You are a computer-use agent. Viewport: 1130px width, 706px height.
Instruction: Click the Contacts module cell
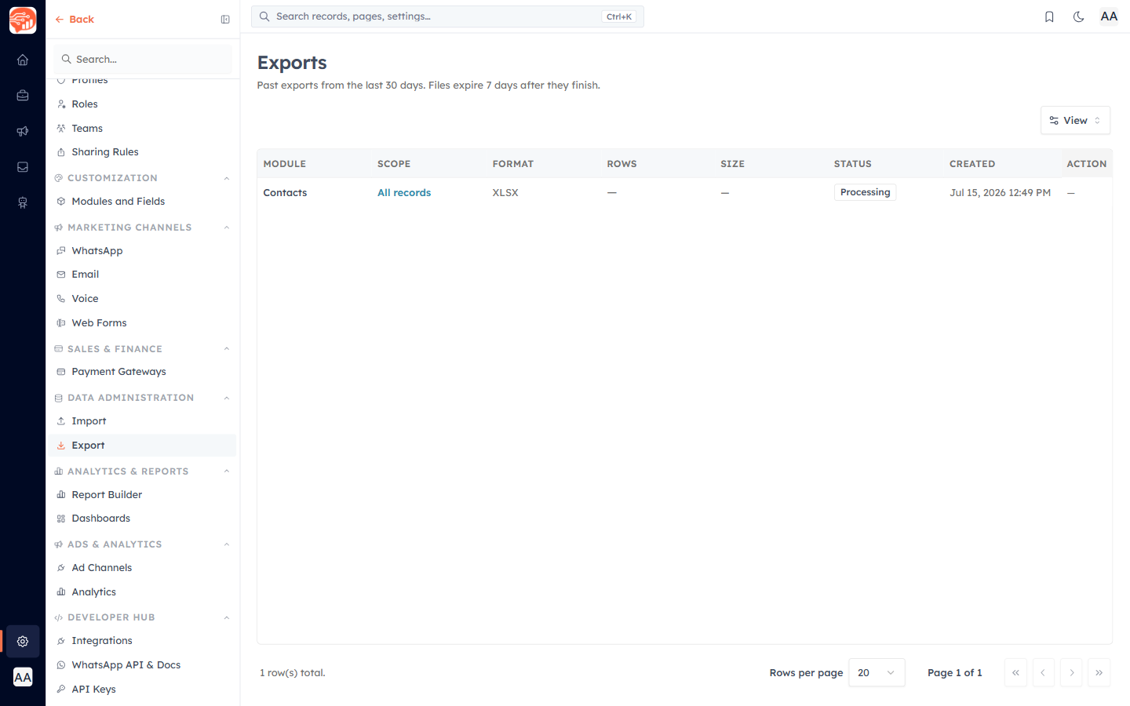pos(285,193)
